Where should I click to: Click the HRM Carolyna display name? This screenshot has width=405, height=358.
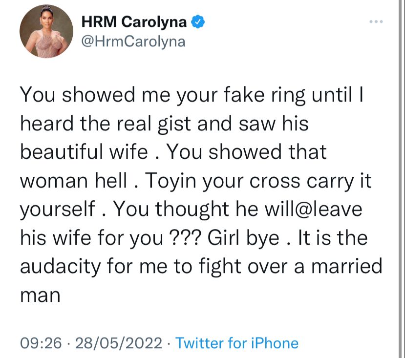coord(134,21)
